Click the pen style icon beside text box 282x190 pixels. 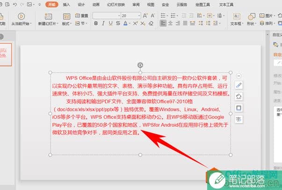(239, 85)
